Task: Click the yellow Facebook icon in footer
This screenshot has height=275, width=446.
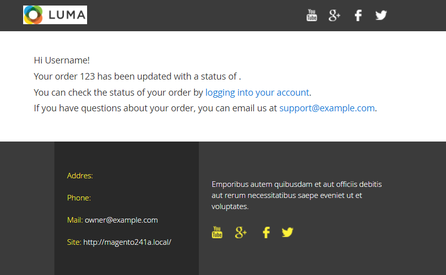Action: coord(266,232)
